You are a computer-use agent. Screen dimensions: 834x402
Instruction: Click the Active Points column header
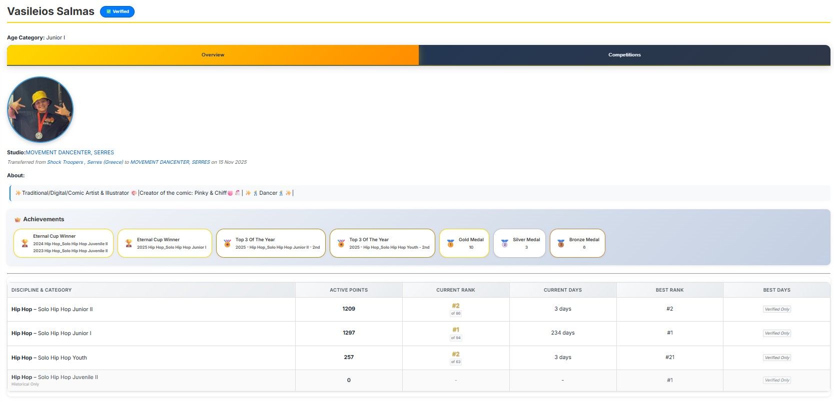click(x=348, y=290)
